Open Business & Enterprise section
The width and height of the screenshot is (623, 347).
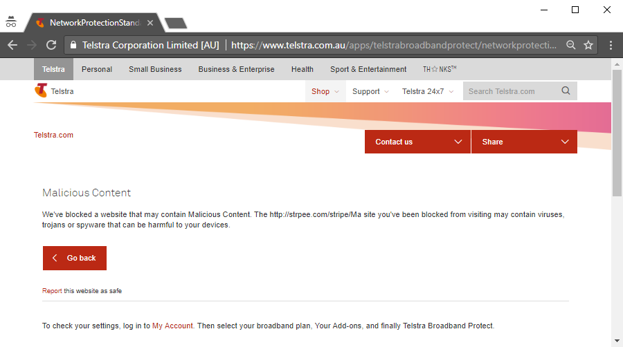pyautogui.click(x=237, y=69)
